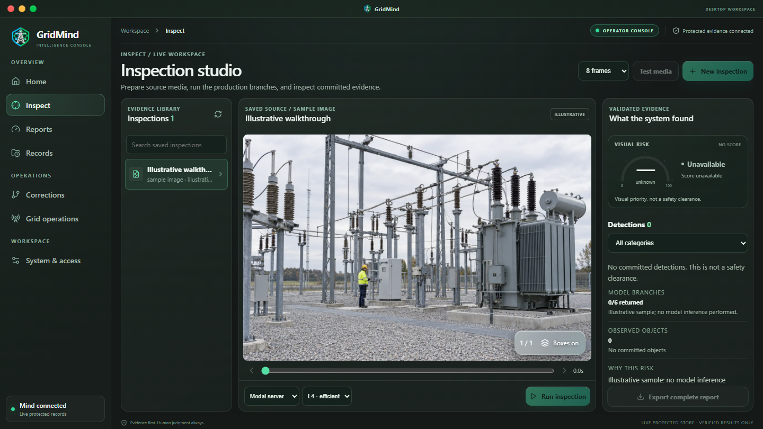Expand the Illustrative walkthrough row chevron
This screenshot has width=763, height=429.
pyautogui.click(x=220, y=174)
